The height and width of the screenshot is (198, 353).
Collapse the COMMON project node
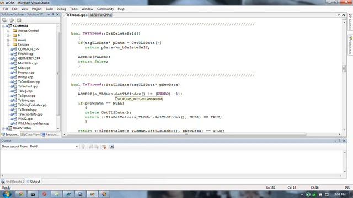click(3, 26)
